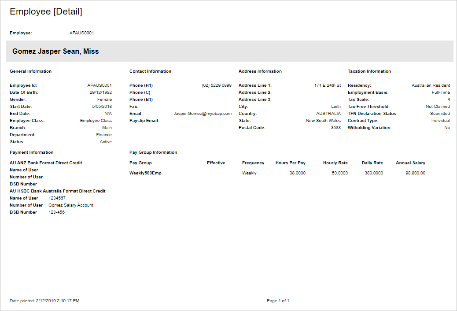This screenshot has height=311, width=457.
Task: Click the Contact Information section heading
Action: [151, 71]
